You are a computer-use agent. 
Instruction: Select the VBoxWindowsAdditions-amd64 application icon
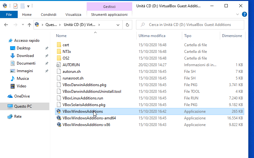(x=59, y=118)
